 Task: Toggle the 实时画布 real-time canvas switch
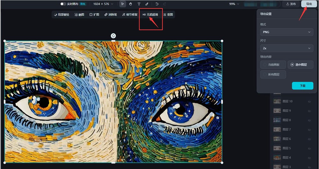[x=63, y=4]
